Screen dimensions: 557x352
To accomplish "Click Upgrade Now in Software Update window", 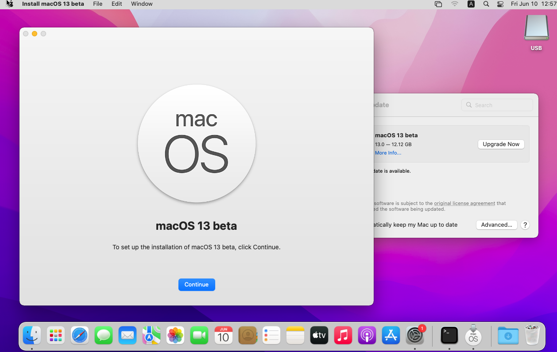I will 501,144.
